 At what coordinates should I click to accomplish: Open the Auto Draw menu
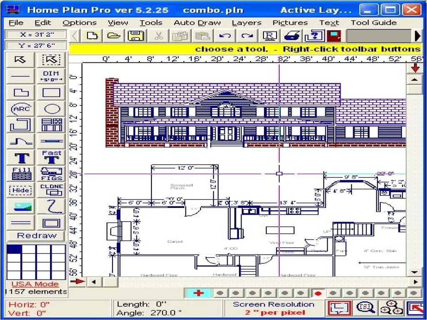pos(197,22)
